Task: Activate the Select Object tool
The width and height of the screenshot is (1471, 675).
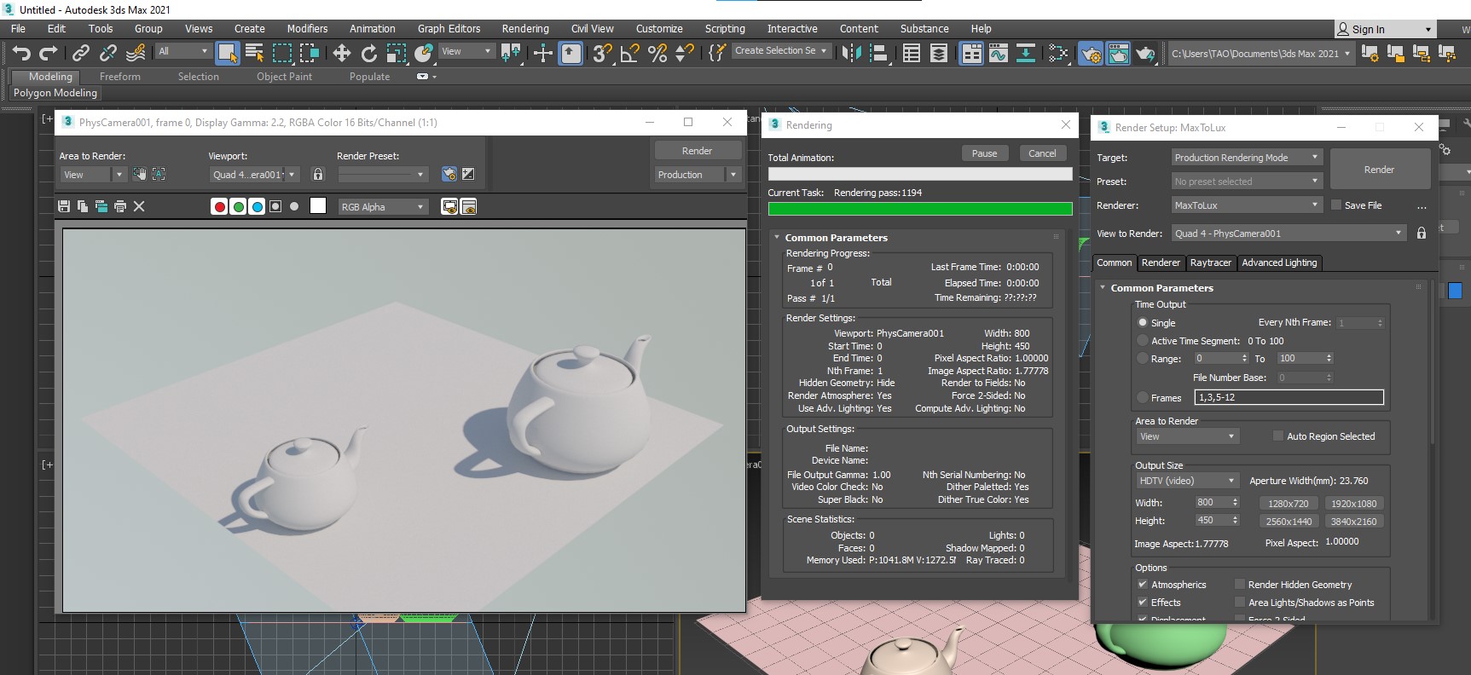Action: 227,54
